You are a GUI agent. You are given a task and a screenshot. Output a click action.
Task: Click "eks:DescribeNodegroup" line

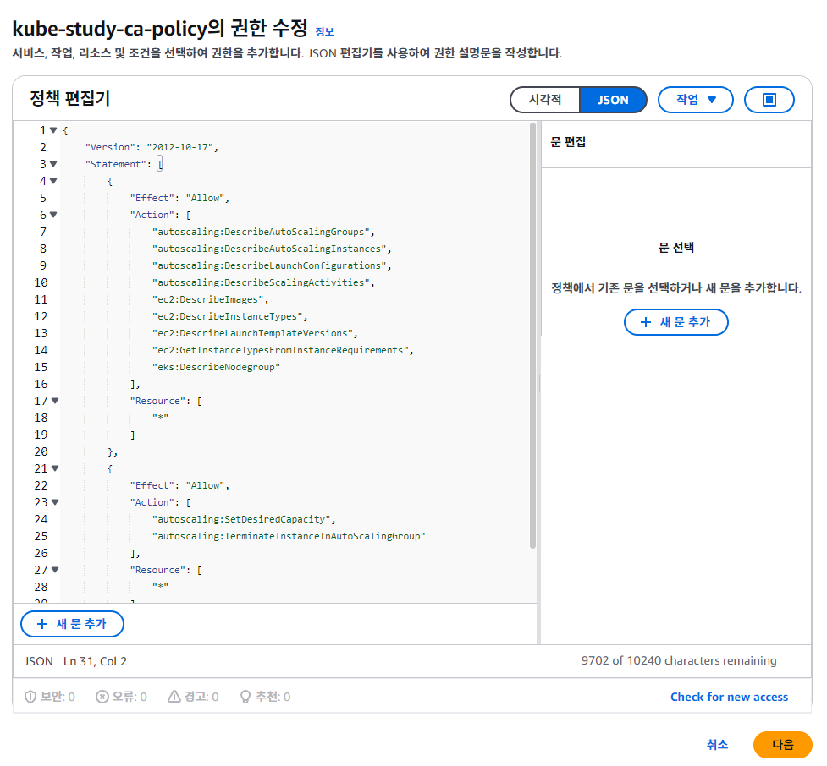[x=216, y=367]
